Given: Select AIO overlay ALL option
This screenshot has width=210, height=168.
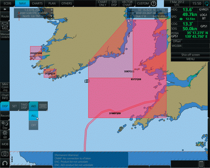Looking at the screenshot, I should [x=33, y=115].
